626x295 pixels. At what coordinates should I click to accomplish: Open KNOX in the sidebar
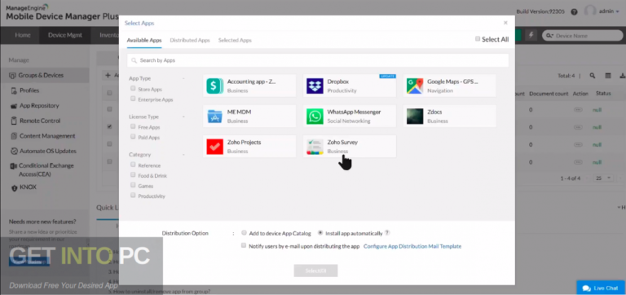(x=28, y=187)
